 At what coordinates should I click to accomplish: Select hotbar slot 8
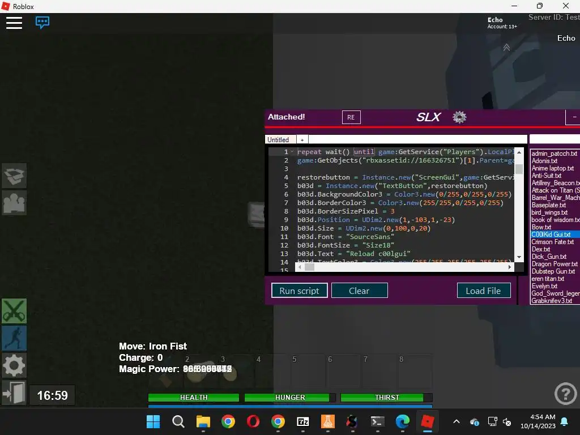pos(414,370)
